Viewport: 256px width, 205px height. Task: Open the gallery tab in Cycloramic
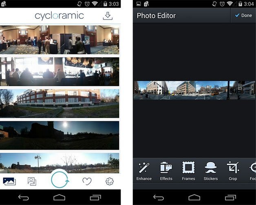click(9, 181)
